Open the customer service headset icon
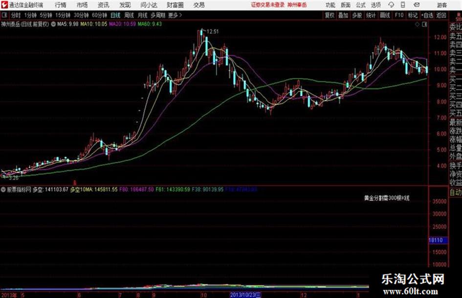This screenshot has width=462, height=298. [x=391, y=5]
